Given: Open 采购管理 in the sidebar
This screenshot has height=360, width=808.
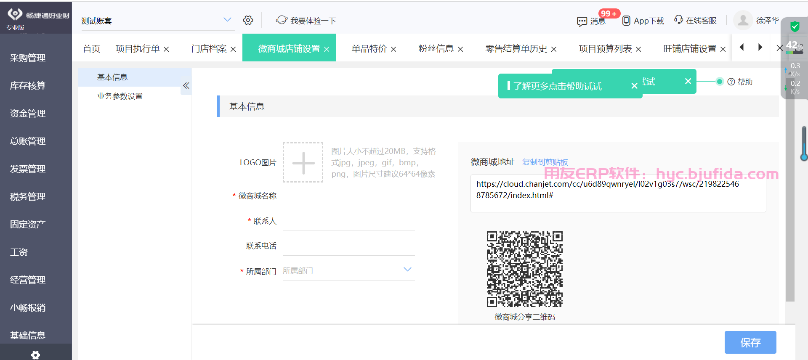Looking at the screenshot, I should [x=28, y=58].
